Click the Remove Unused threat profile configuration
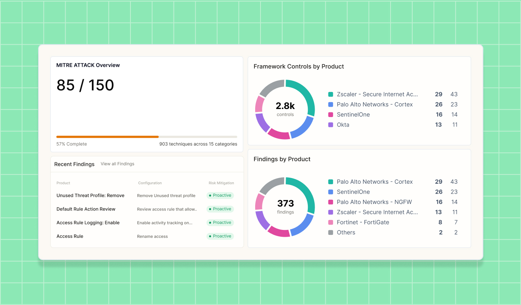521x305 pixels. (166, 196)
